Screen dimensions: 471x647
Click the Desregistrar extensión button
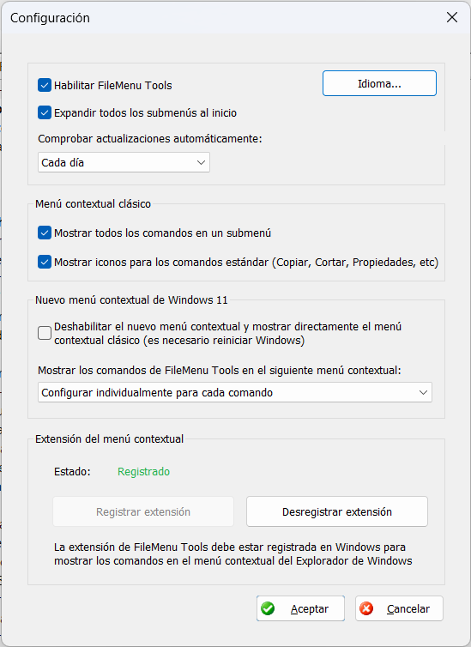(337, 511)
